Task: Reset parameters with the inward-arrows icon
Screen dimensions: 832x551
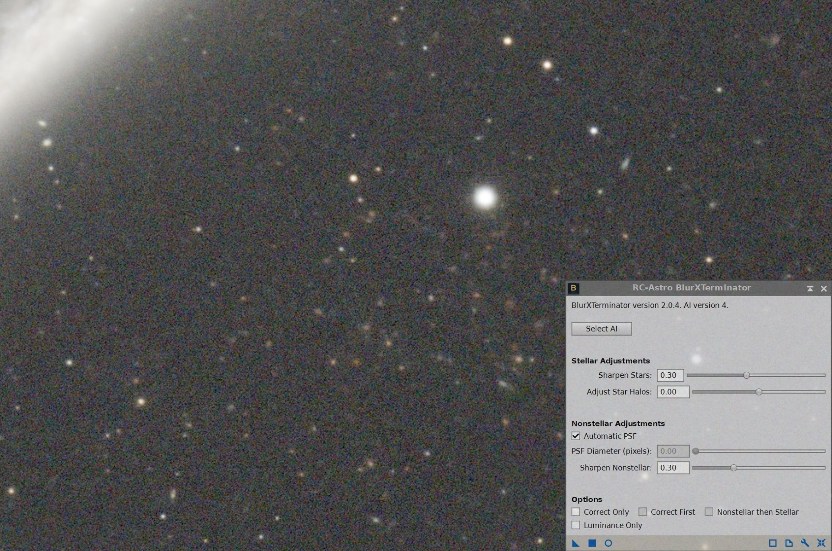Action: [822, 543]
